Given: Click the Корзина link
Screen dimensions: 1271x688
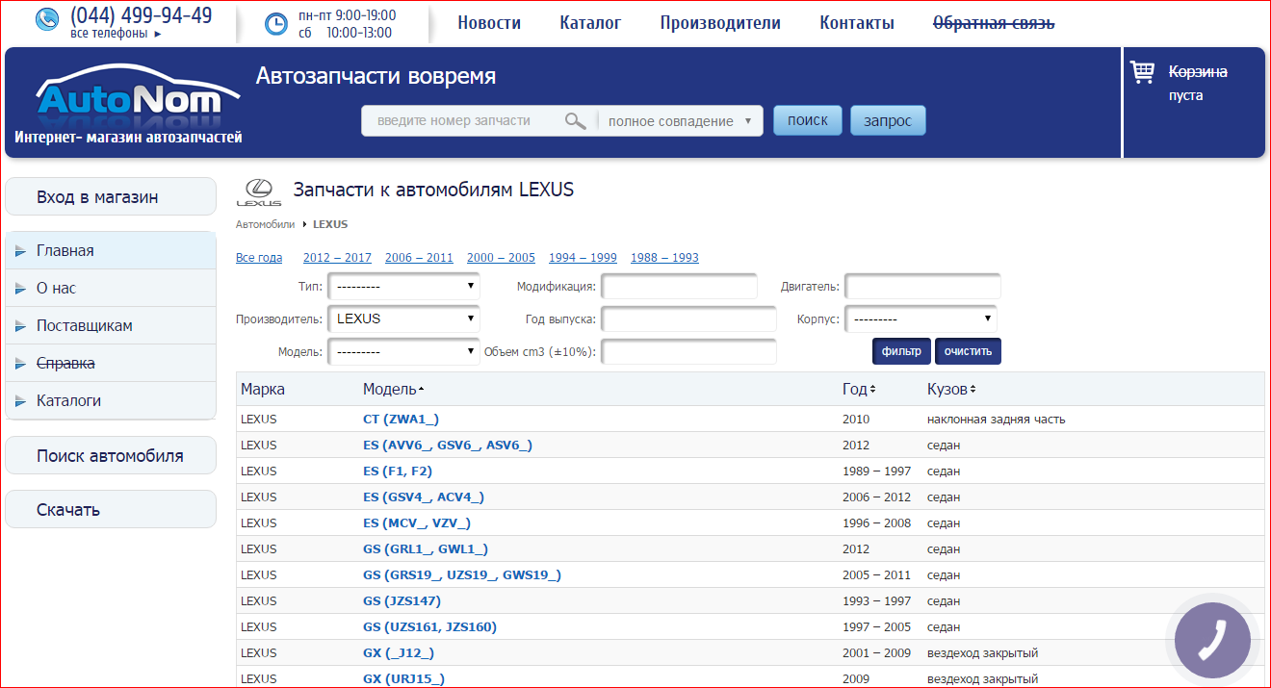Looking at the screenshot, I should click(1198, 72).
